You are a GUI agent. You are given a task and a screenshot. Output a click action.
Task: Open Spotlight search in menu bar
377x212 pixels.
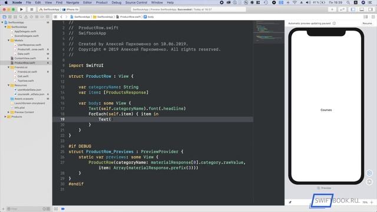coord(348,2)
